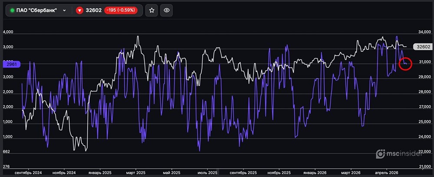The width and height of the screenshot is (434, 177).
Task: Click the 4,000 left axis tick
Action: point(8,32)
